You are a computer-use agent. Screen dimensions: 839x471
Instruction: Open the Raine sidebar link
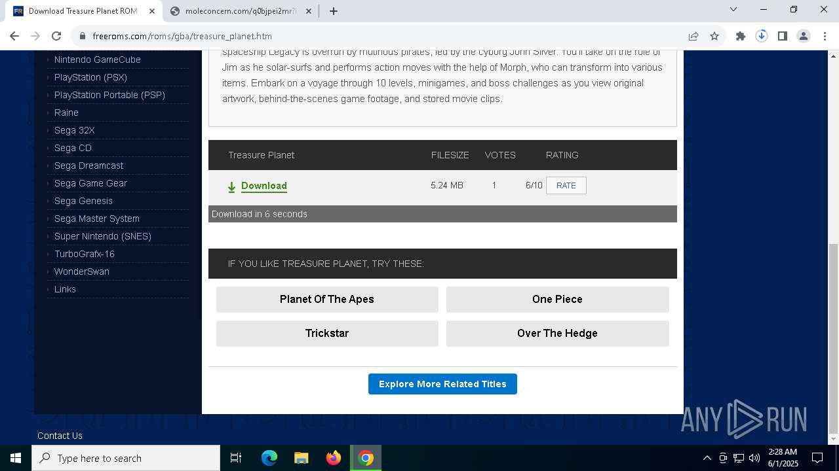coord(66,113)
